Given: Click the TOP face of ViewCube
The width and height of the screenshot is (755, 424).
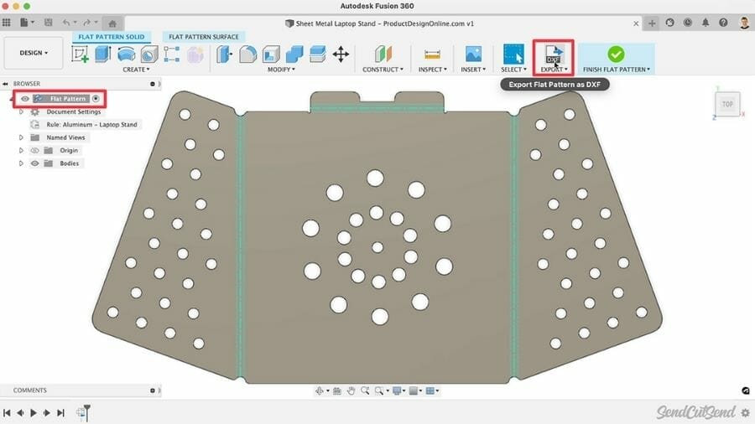Looking at the screenshot, I should 727,104.
